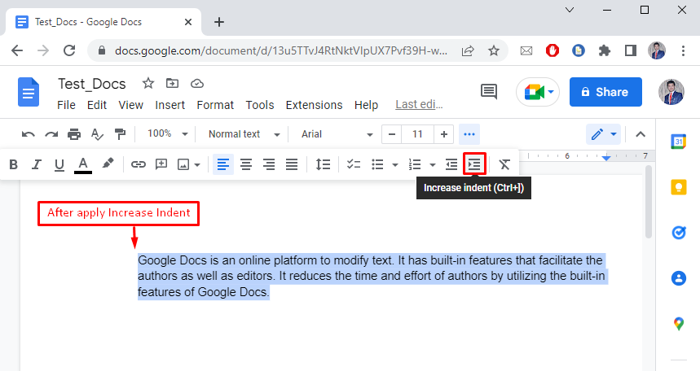Open the Tools menu
The width and height of the screenshot is (700, 371).
[x=260, y=105]
